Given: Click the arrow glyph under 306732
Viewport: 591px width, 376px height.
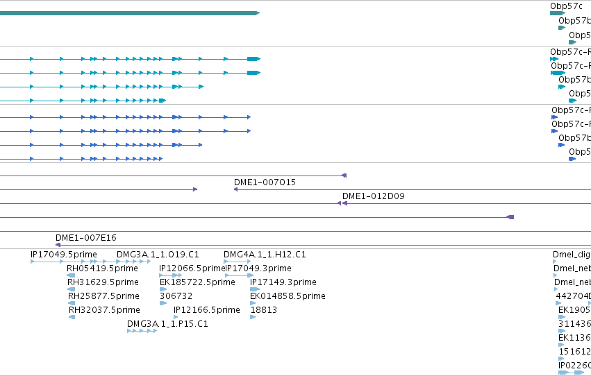Looking at the screenshot, I should pos(163,303).
